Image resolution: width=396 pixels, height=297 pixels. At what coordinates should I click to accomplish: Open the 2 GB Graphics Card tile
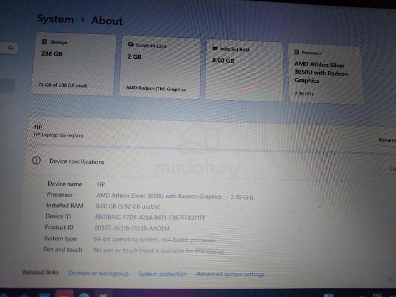tap(160, 67)
